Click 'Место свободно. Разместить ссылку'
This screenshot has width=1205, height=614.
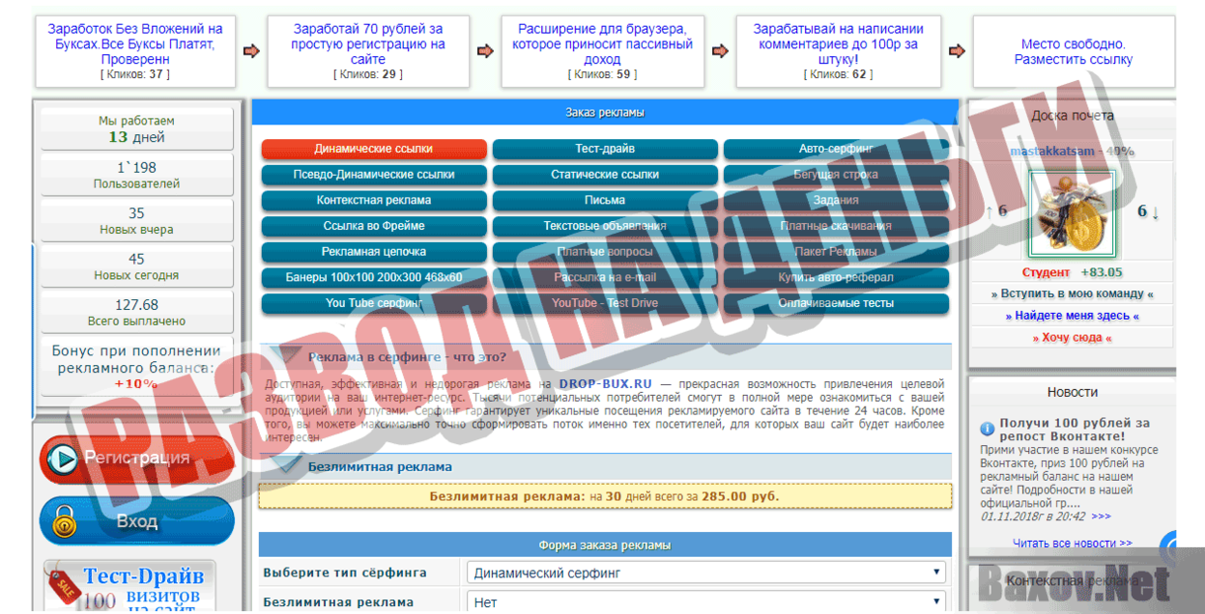pyautogui.click(x=1073, y=52)
